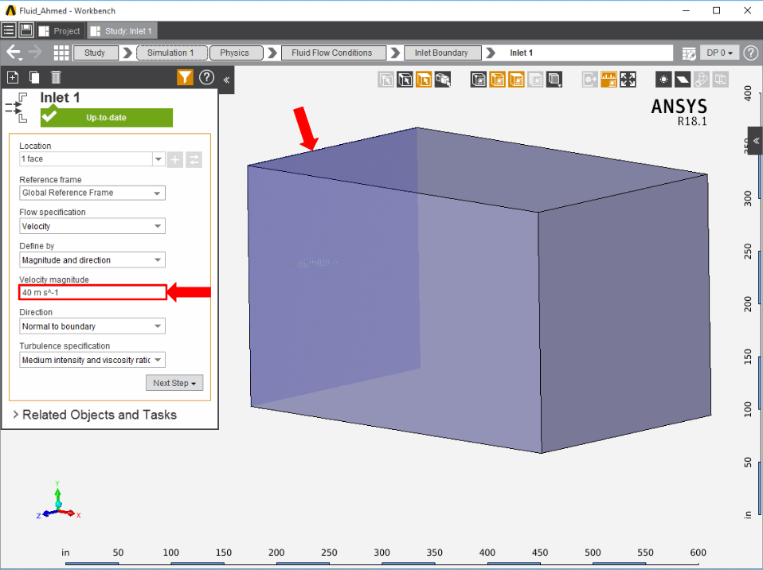Click the Inlet 1 panel title
Screen dimensions: 763x570
click(x=60, y=97)
